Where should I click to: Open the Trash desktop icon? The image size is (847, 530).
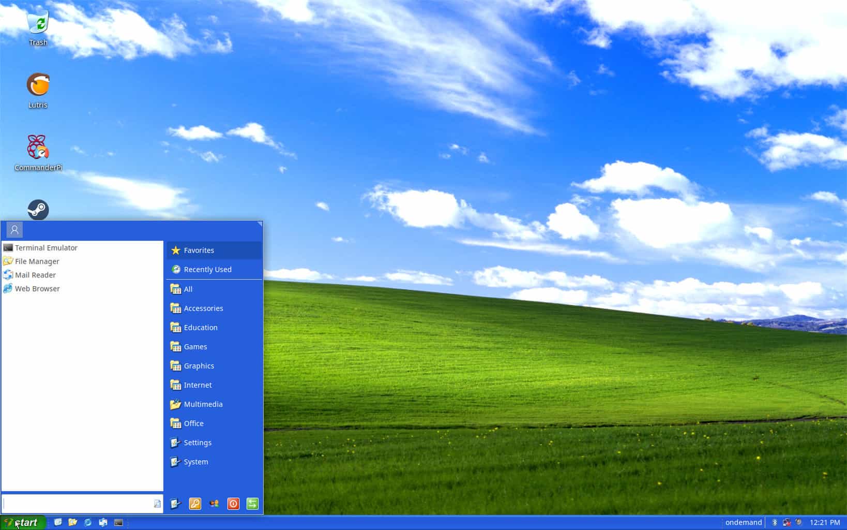tap(38, 28)
